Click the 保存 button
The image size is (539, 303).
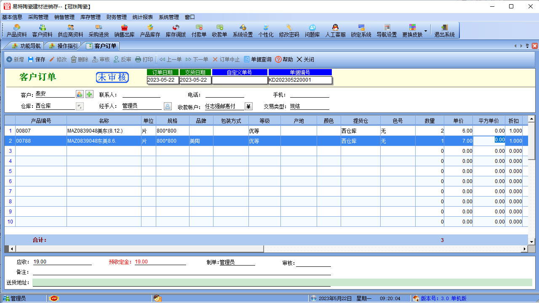point(37,60)
